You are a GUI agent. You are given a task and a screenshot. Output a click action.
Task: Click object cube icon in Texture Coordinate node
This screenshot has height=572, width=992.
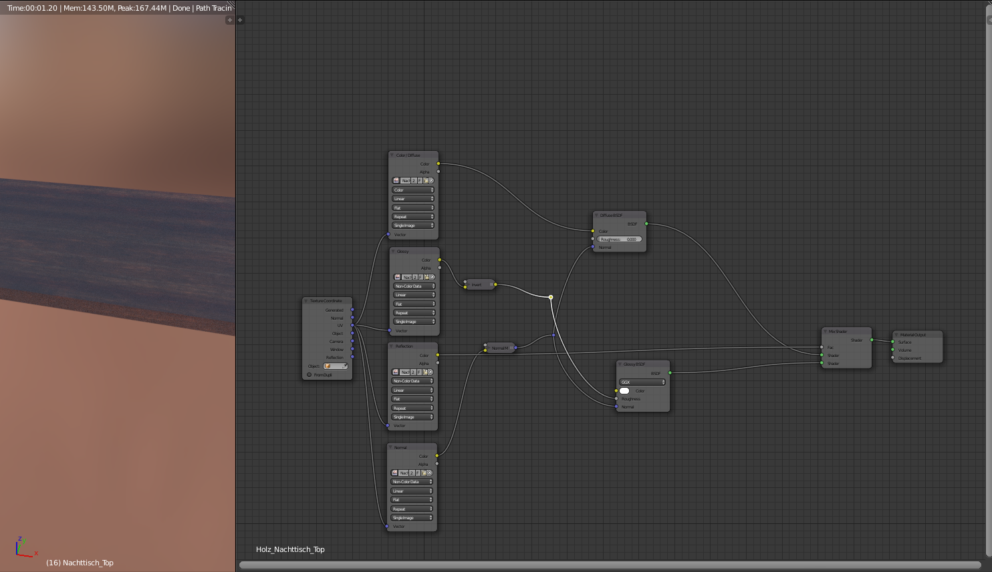[x=328, y=366]
